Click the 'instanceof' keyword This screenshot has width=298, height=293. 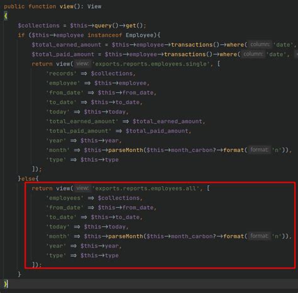coord(105,35)
